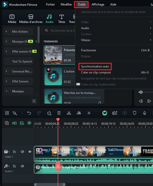Click the playhead handle on ruler
Screen dimensions: 153x186
pos(58,119)
